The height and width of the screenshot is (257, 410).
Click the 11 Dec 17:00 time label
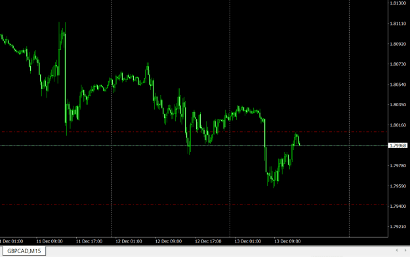coord(89,241)
